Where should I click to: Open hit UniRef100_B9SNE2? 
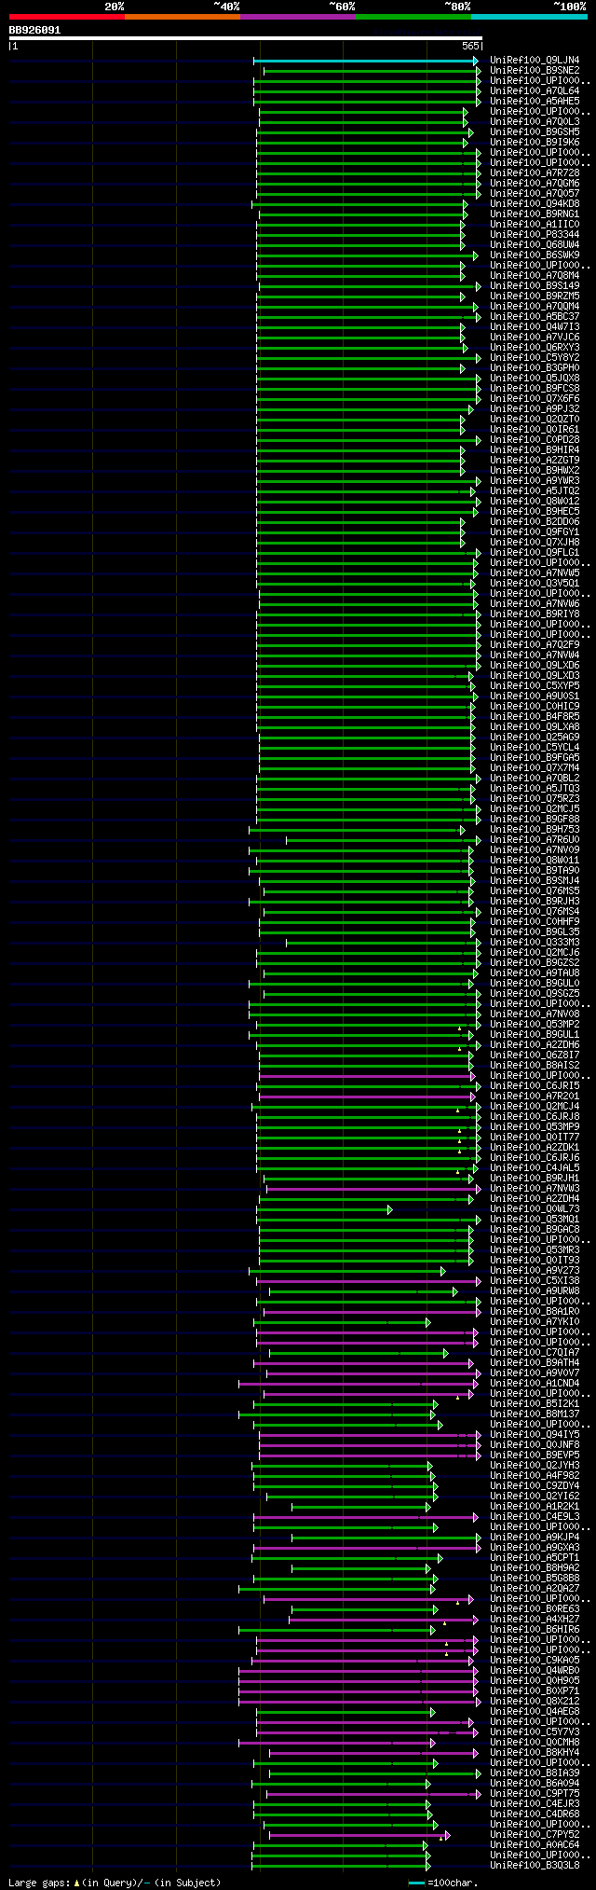coord(535,71)
